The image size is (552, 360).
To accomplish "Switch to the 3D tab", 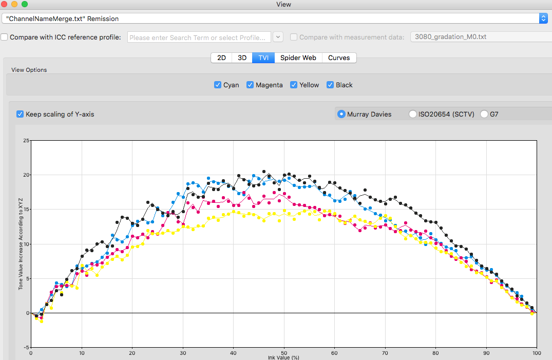I will point(242,58).
